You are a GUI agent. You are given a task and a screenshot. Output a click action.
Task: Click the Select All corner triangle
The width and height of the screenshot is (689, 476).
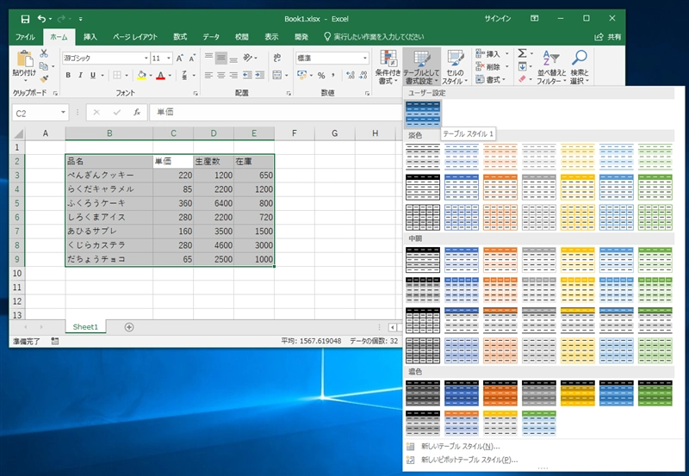[x=18, y=133]
